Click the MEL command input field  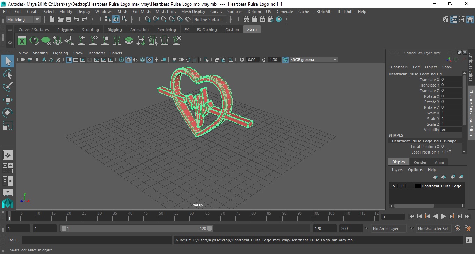click(x=96, y=240)
